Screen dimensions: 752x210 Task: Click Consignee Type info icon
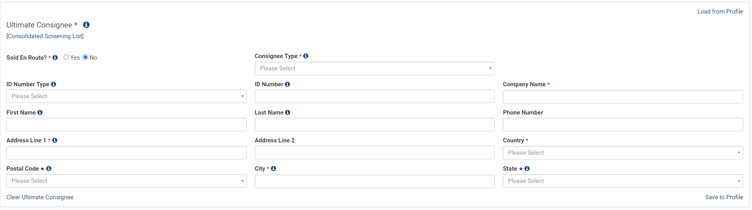click(x=306, y=56)
